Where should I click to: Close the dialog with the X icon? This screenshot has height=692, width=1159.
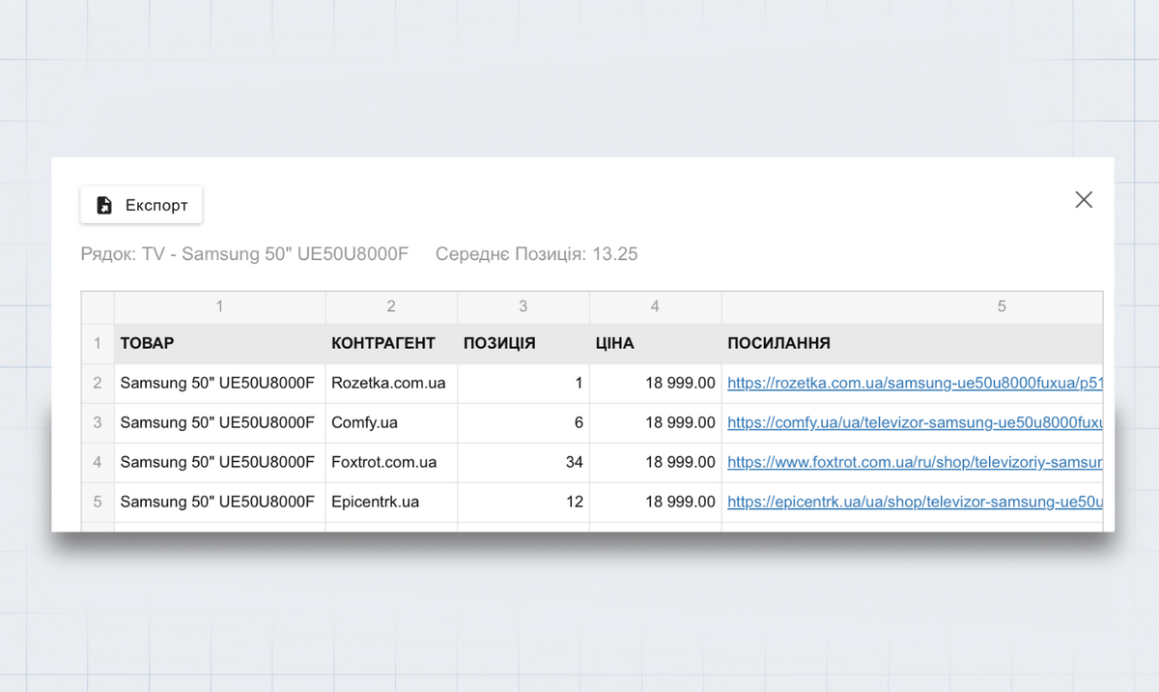point(1084,200)
